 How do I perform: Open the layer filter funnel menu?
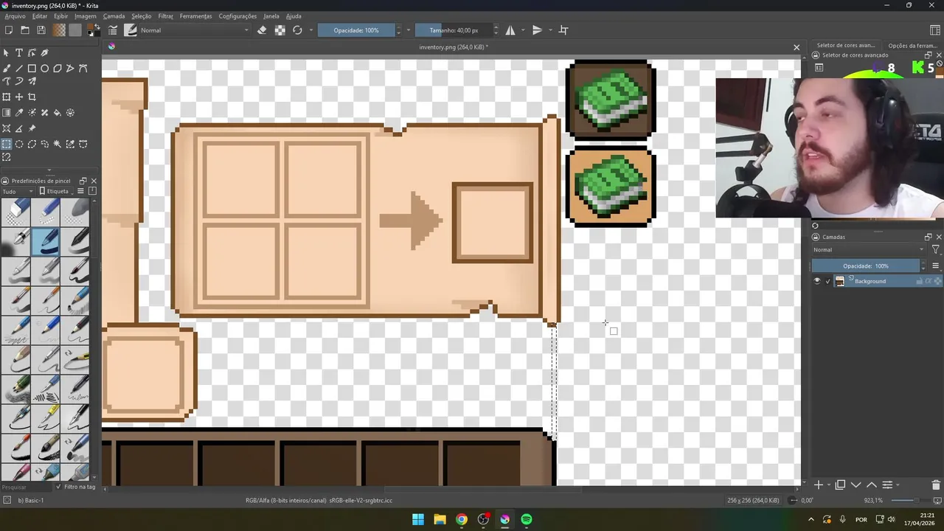pos(935,249)
